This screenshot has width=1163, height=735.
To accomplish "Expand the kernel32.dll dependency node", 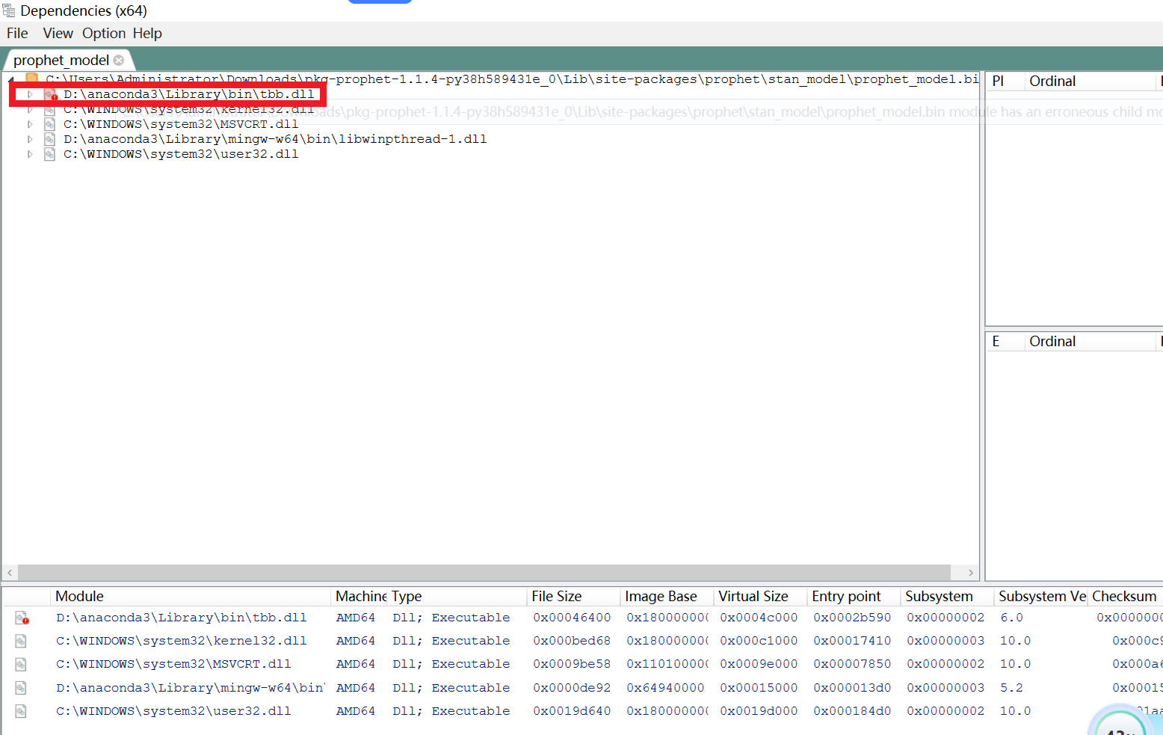I will [x=30, y=109].
